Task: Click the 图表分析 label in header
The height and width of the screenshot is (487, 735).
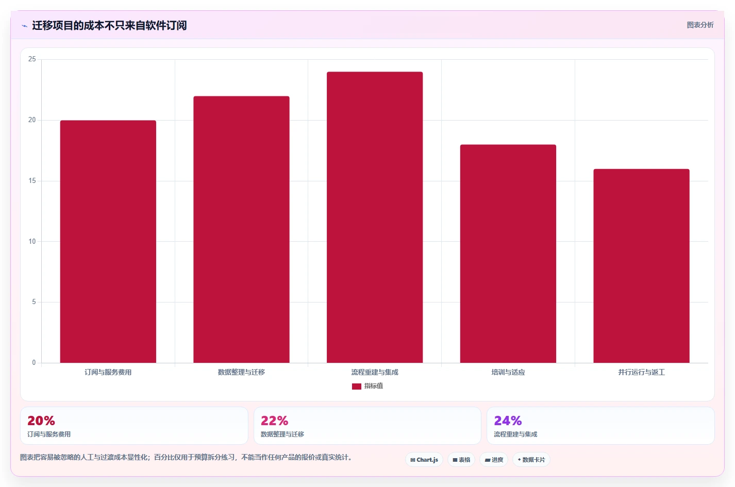Action: coord(700,25)
